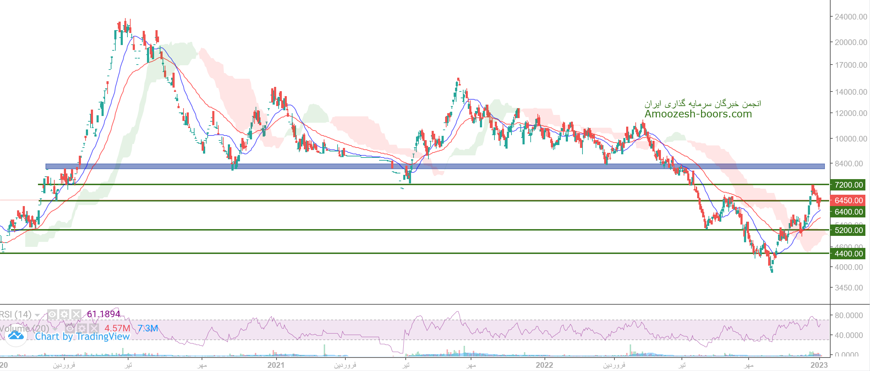Expand the Volume (20) legend dropdown arrow
870x371 pixels.
(x=55, y=329)
